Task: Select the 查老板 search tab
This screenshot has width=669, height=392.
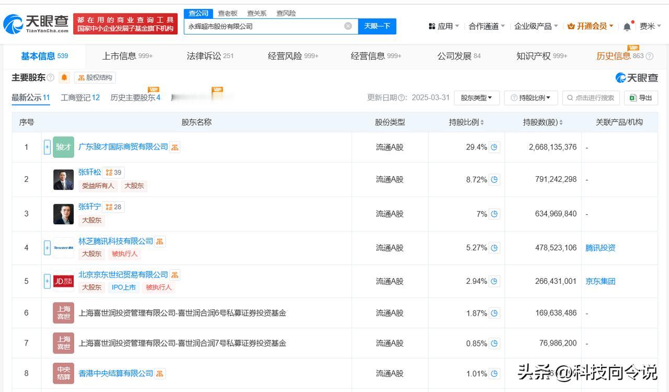Action: (x=227, y=13)
